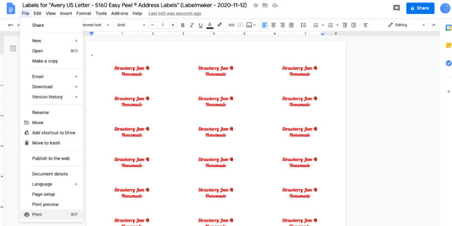The height and width of the screenshot is (226, 452).
Task: Select right align
Action: click(x=282, y=25)
